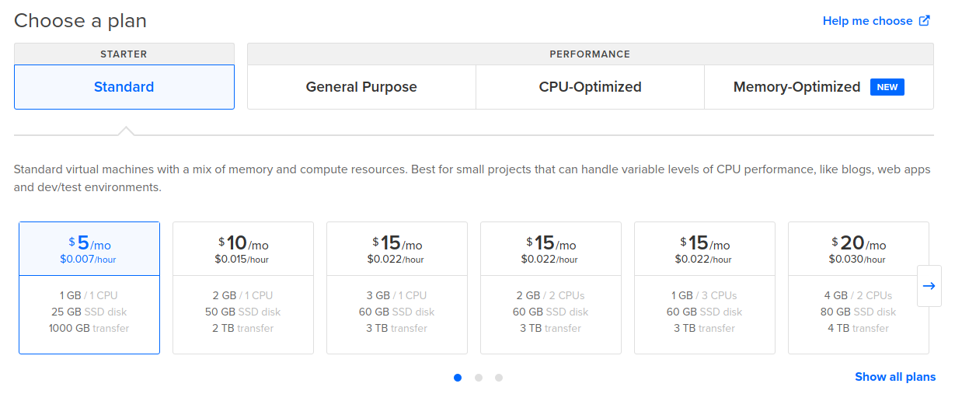The image size is (962, 401).
Task: Choose the $15/mo 3 GB 1 CPU plan
Action: (x=397, y=288)
